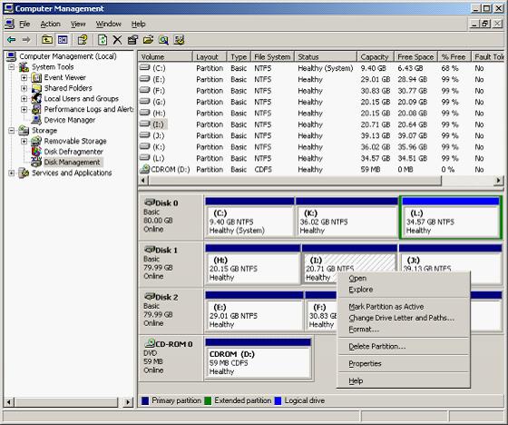Choose Explore in the context menu
The width and height of the screenshot is (508, 425).
(x=404, y=290)
